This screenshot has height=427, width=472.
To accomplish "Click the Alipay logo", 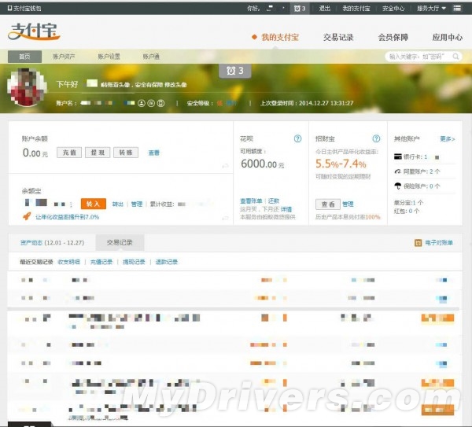I will tap(34, 31).
